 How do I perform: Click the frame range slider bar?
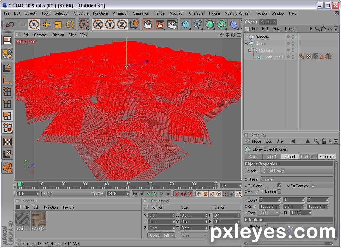(x=73, y=194)
